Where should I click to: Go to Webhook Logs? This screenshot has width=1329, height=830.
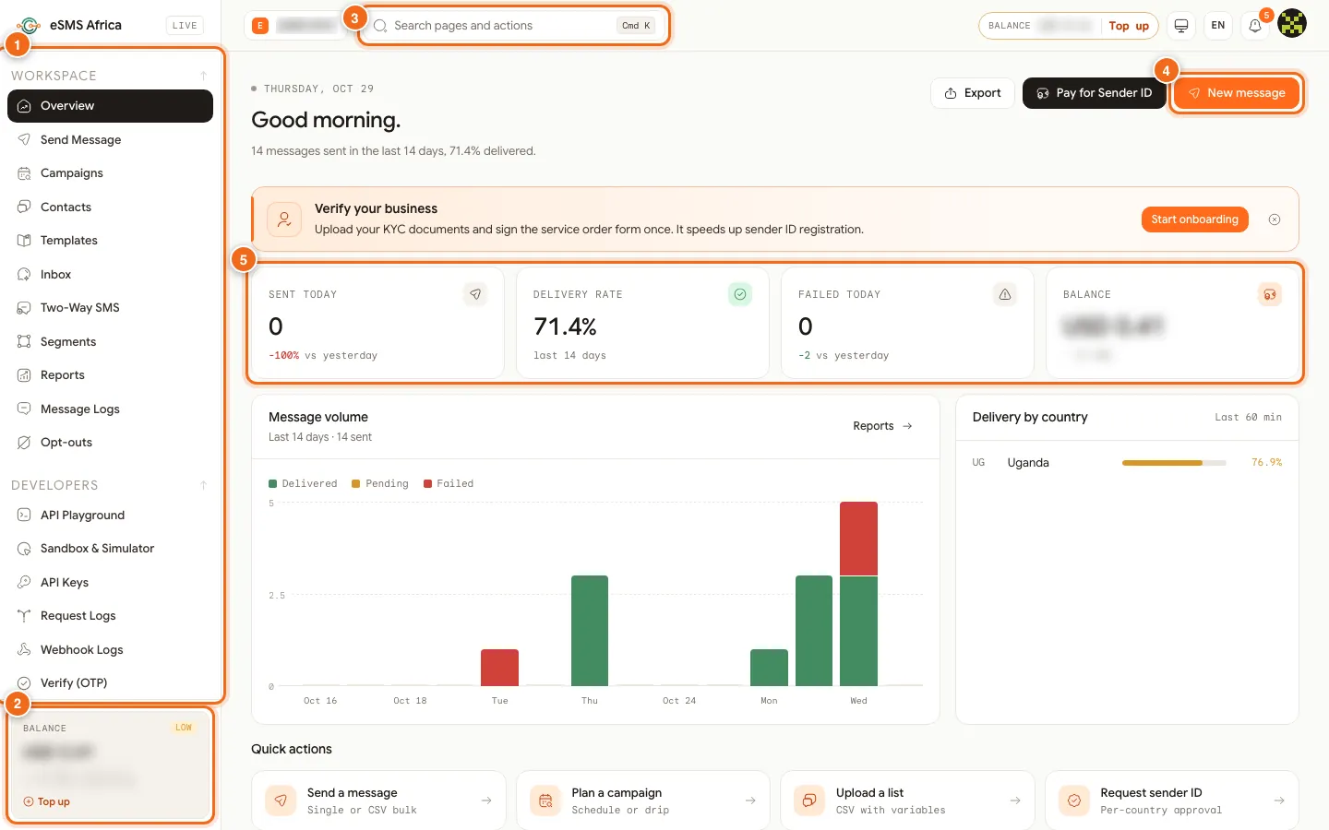110,649
